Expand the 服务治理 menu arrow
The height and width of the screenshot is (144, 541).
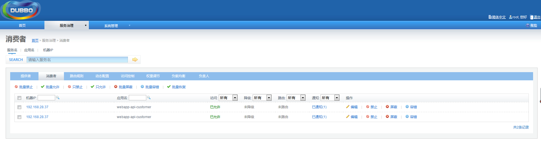click(86, 25)
